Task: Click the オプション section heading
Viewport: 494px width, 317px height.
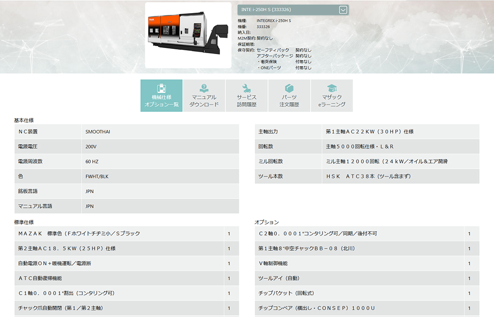Action: point(267,222)
